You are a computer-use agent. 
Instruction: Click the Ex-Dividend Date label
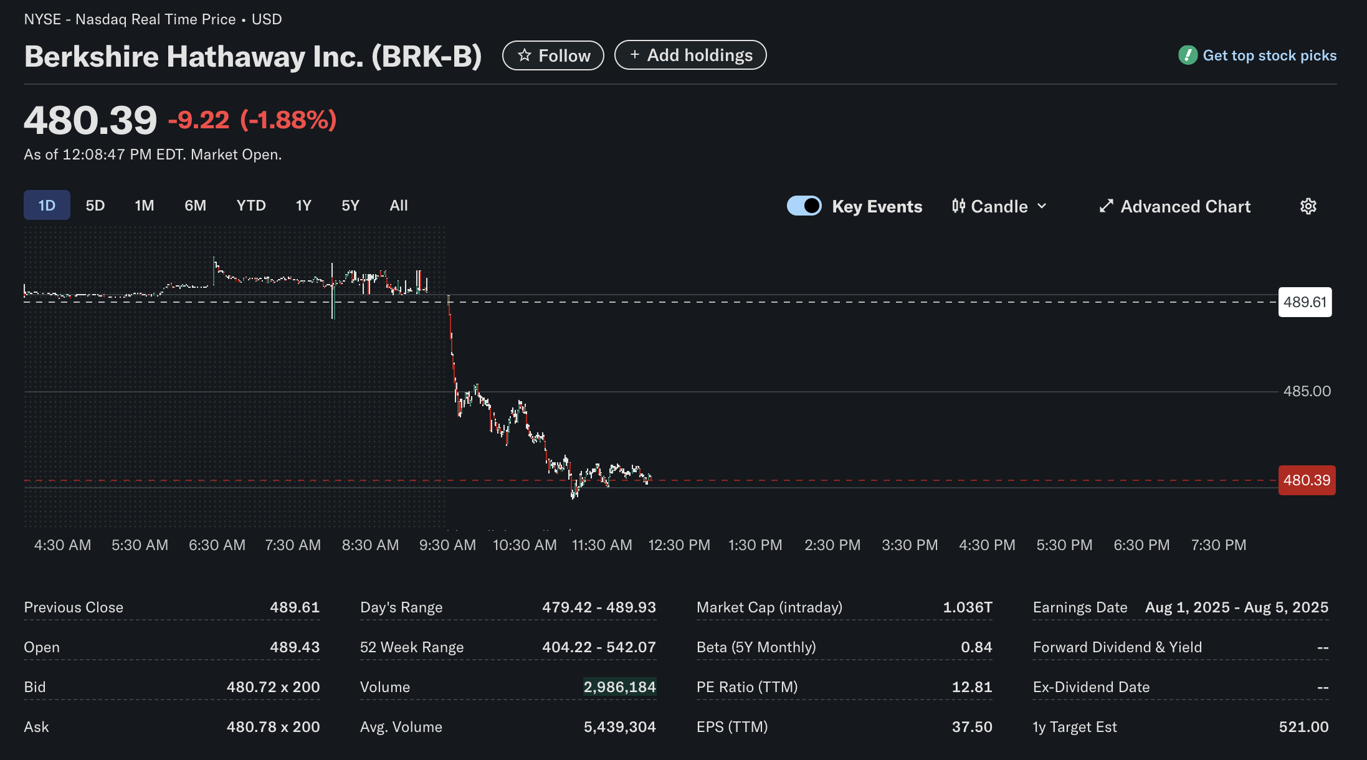[x=1091, y=687]
